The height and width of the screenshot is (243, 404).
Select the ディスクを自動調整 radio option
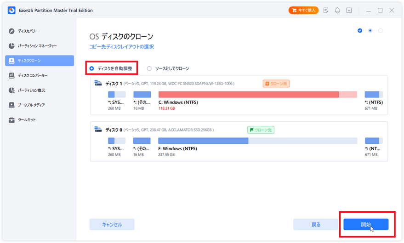pos(92,68)
